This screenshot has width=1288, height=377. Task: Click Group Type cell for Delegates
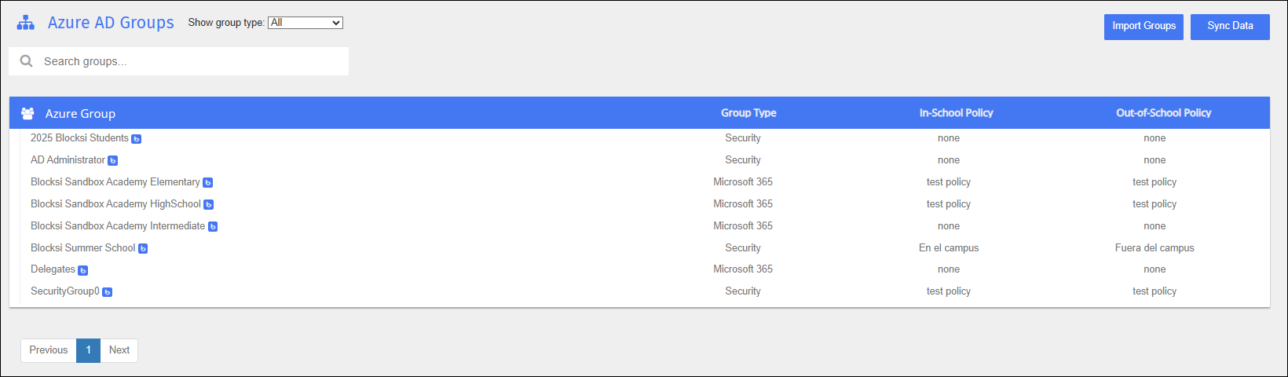[x=743, y=269]
